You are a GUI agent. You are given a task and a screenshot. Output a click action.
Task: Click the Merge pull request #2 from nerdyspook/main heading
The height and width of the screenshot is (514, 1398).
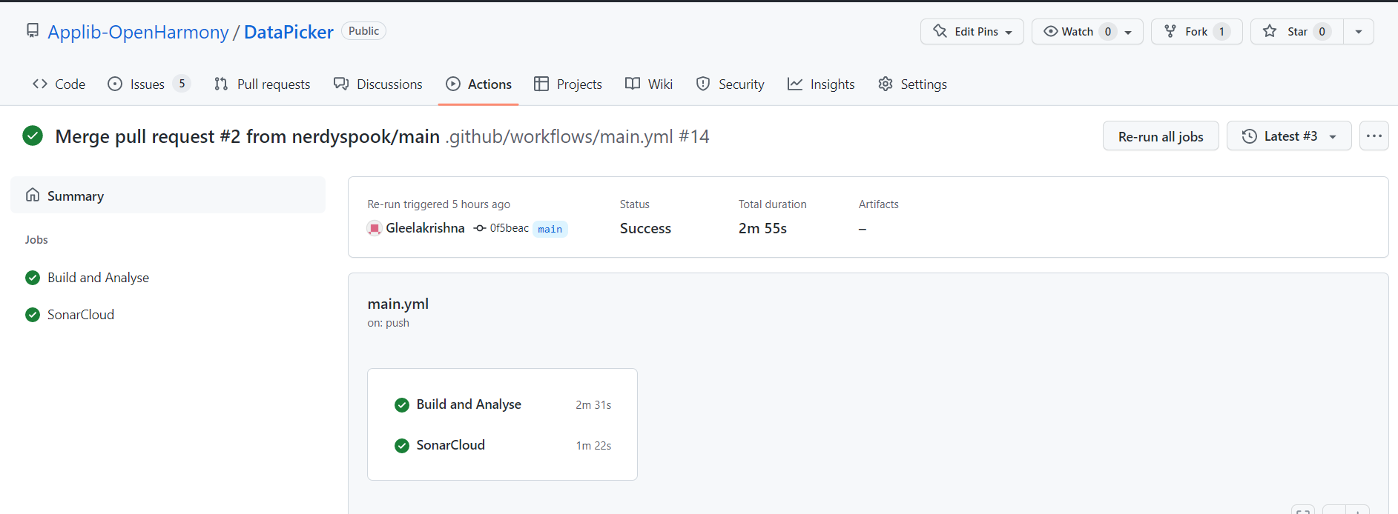click(x=248, y=136)
